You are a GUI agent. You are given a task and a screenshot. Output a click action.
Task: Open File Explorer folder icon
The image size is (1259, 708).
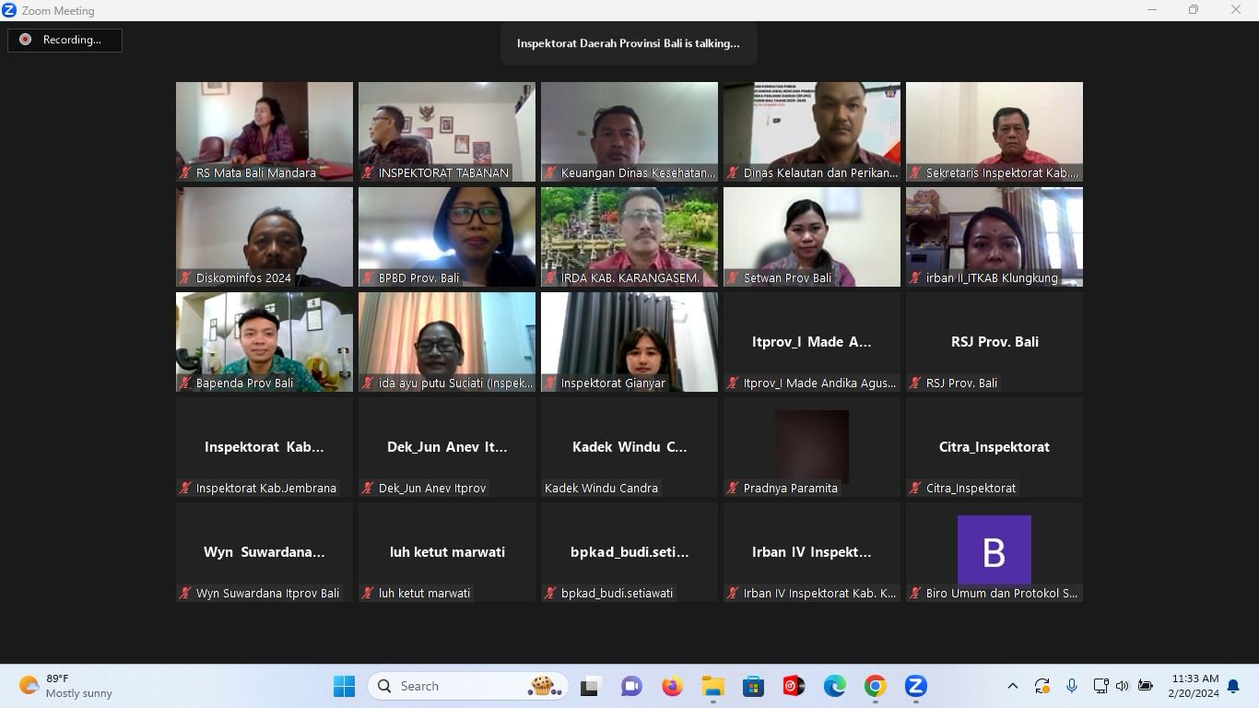712,686
